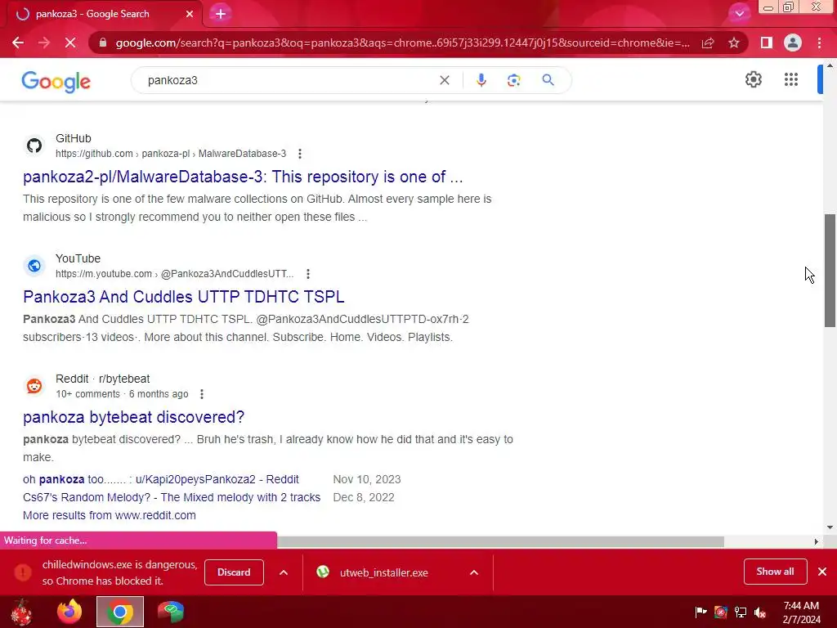Open the Chrome three-dot menu
The image size is (837, 628).
pyautogui.click(x=819, y=43)
